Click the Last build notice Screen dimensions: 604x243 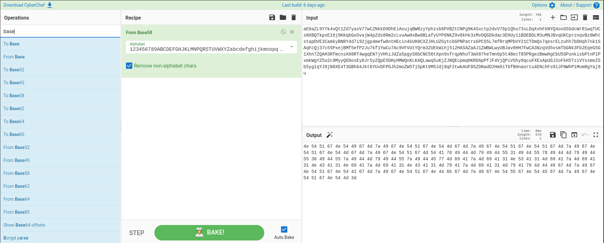tap(303, 5)
